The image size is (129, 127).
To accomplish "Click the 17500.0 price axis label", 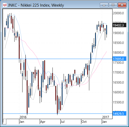I will tap(118, 63).
